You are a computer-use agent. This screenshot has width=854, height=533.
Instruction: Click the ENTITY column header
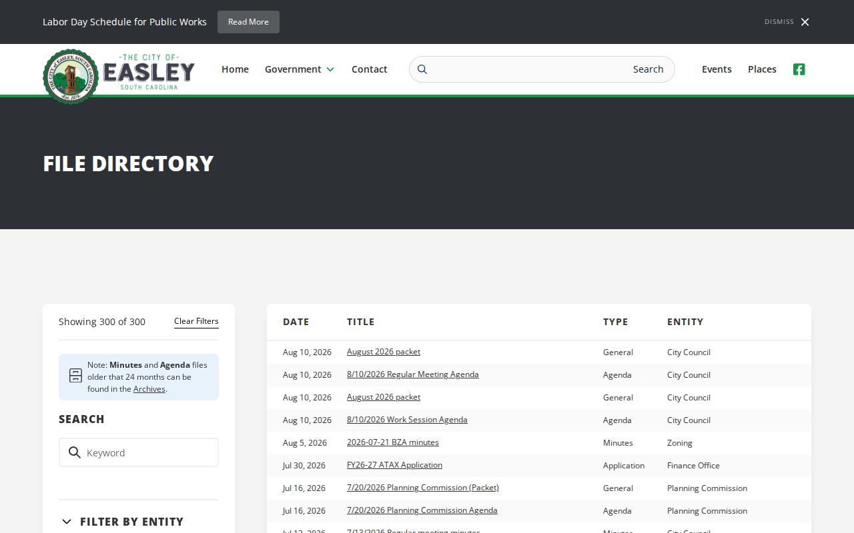685,322
